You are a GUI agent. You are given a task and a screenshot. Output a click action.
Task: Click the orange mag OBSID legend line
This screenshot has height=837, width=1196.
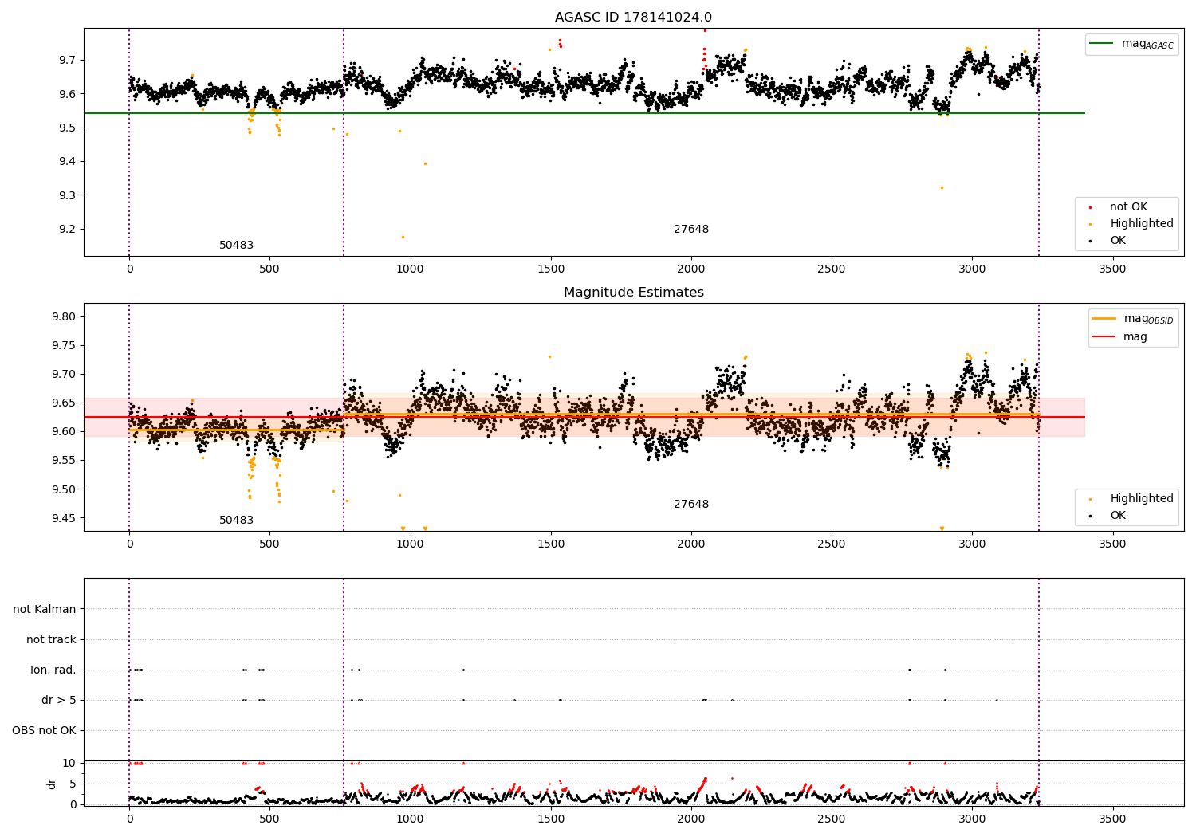click(1104, 319)
